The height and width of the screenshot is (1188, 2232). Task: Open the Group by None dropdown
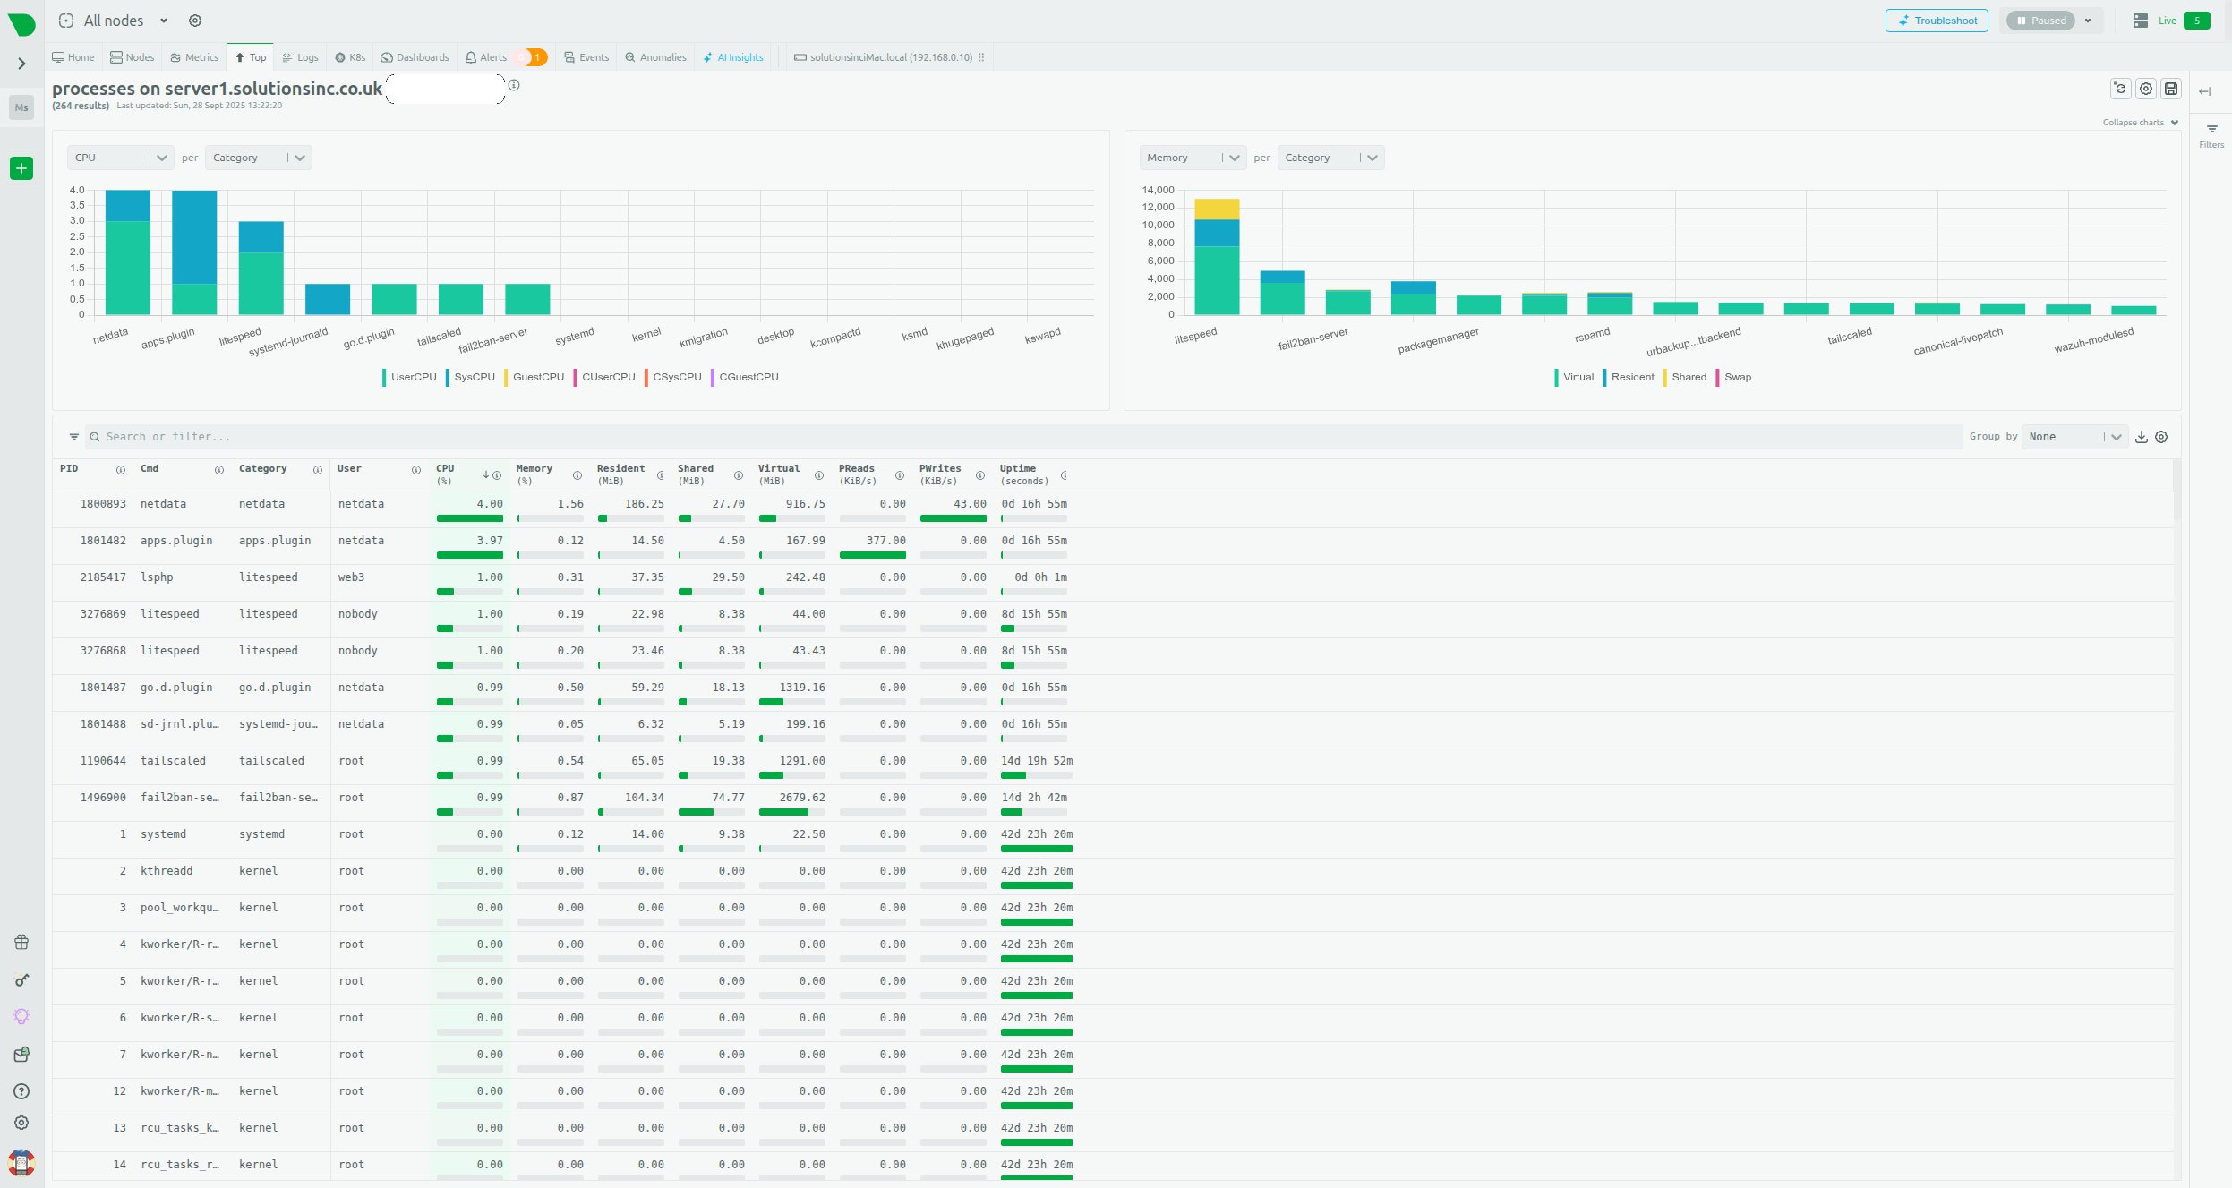click(2074, 437)
